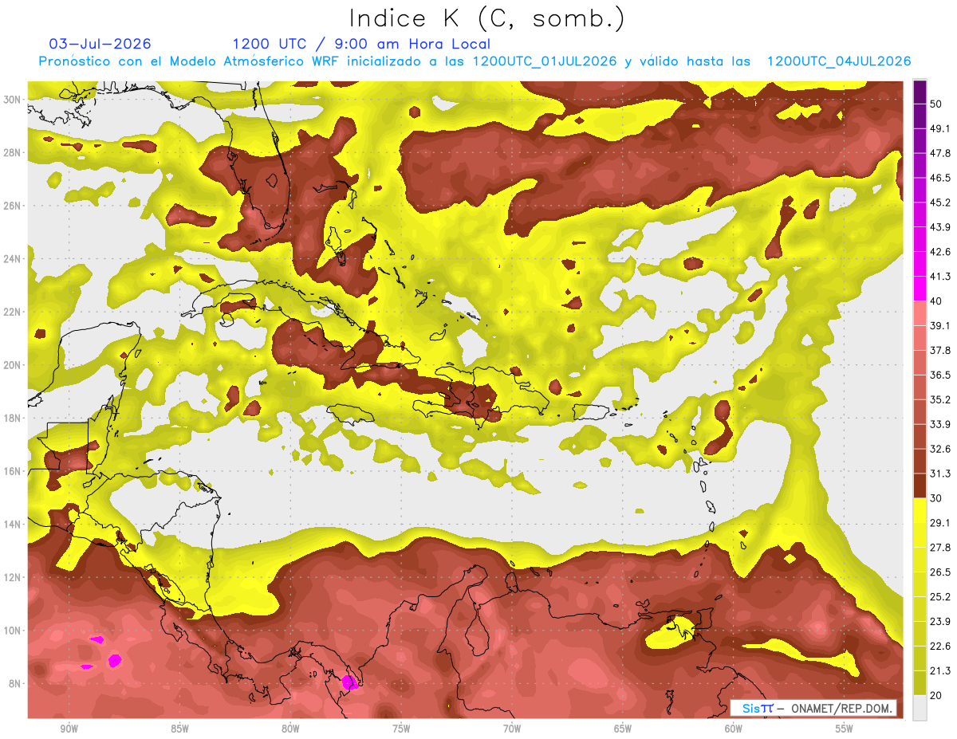The height and width of the screenshot is (739, 957).
Task: Click the "27.8" value on the color scale
Action: [941, 547]
